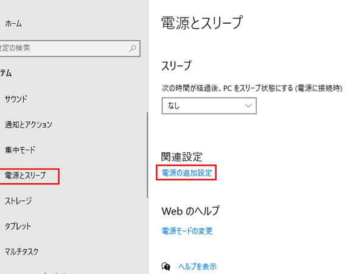Open マルチタスク settings
The width and height of the screenshot is (356, 274).
[22, 251]
